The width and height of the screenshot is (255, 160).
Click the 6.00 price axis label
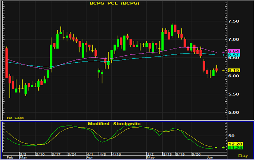coord(234,76)
